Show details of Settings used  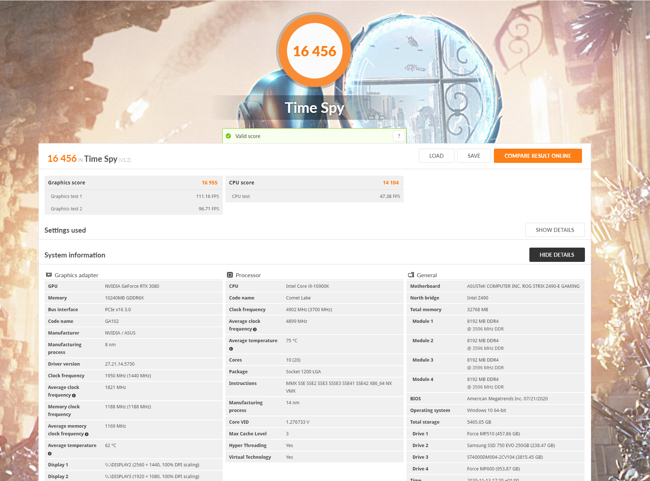tap(555, 230)
